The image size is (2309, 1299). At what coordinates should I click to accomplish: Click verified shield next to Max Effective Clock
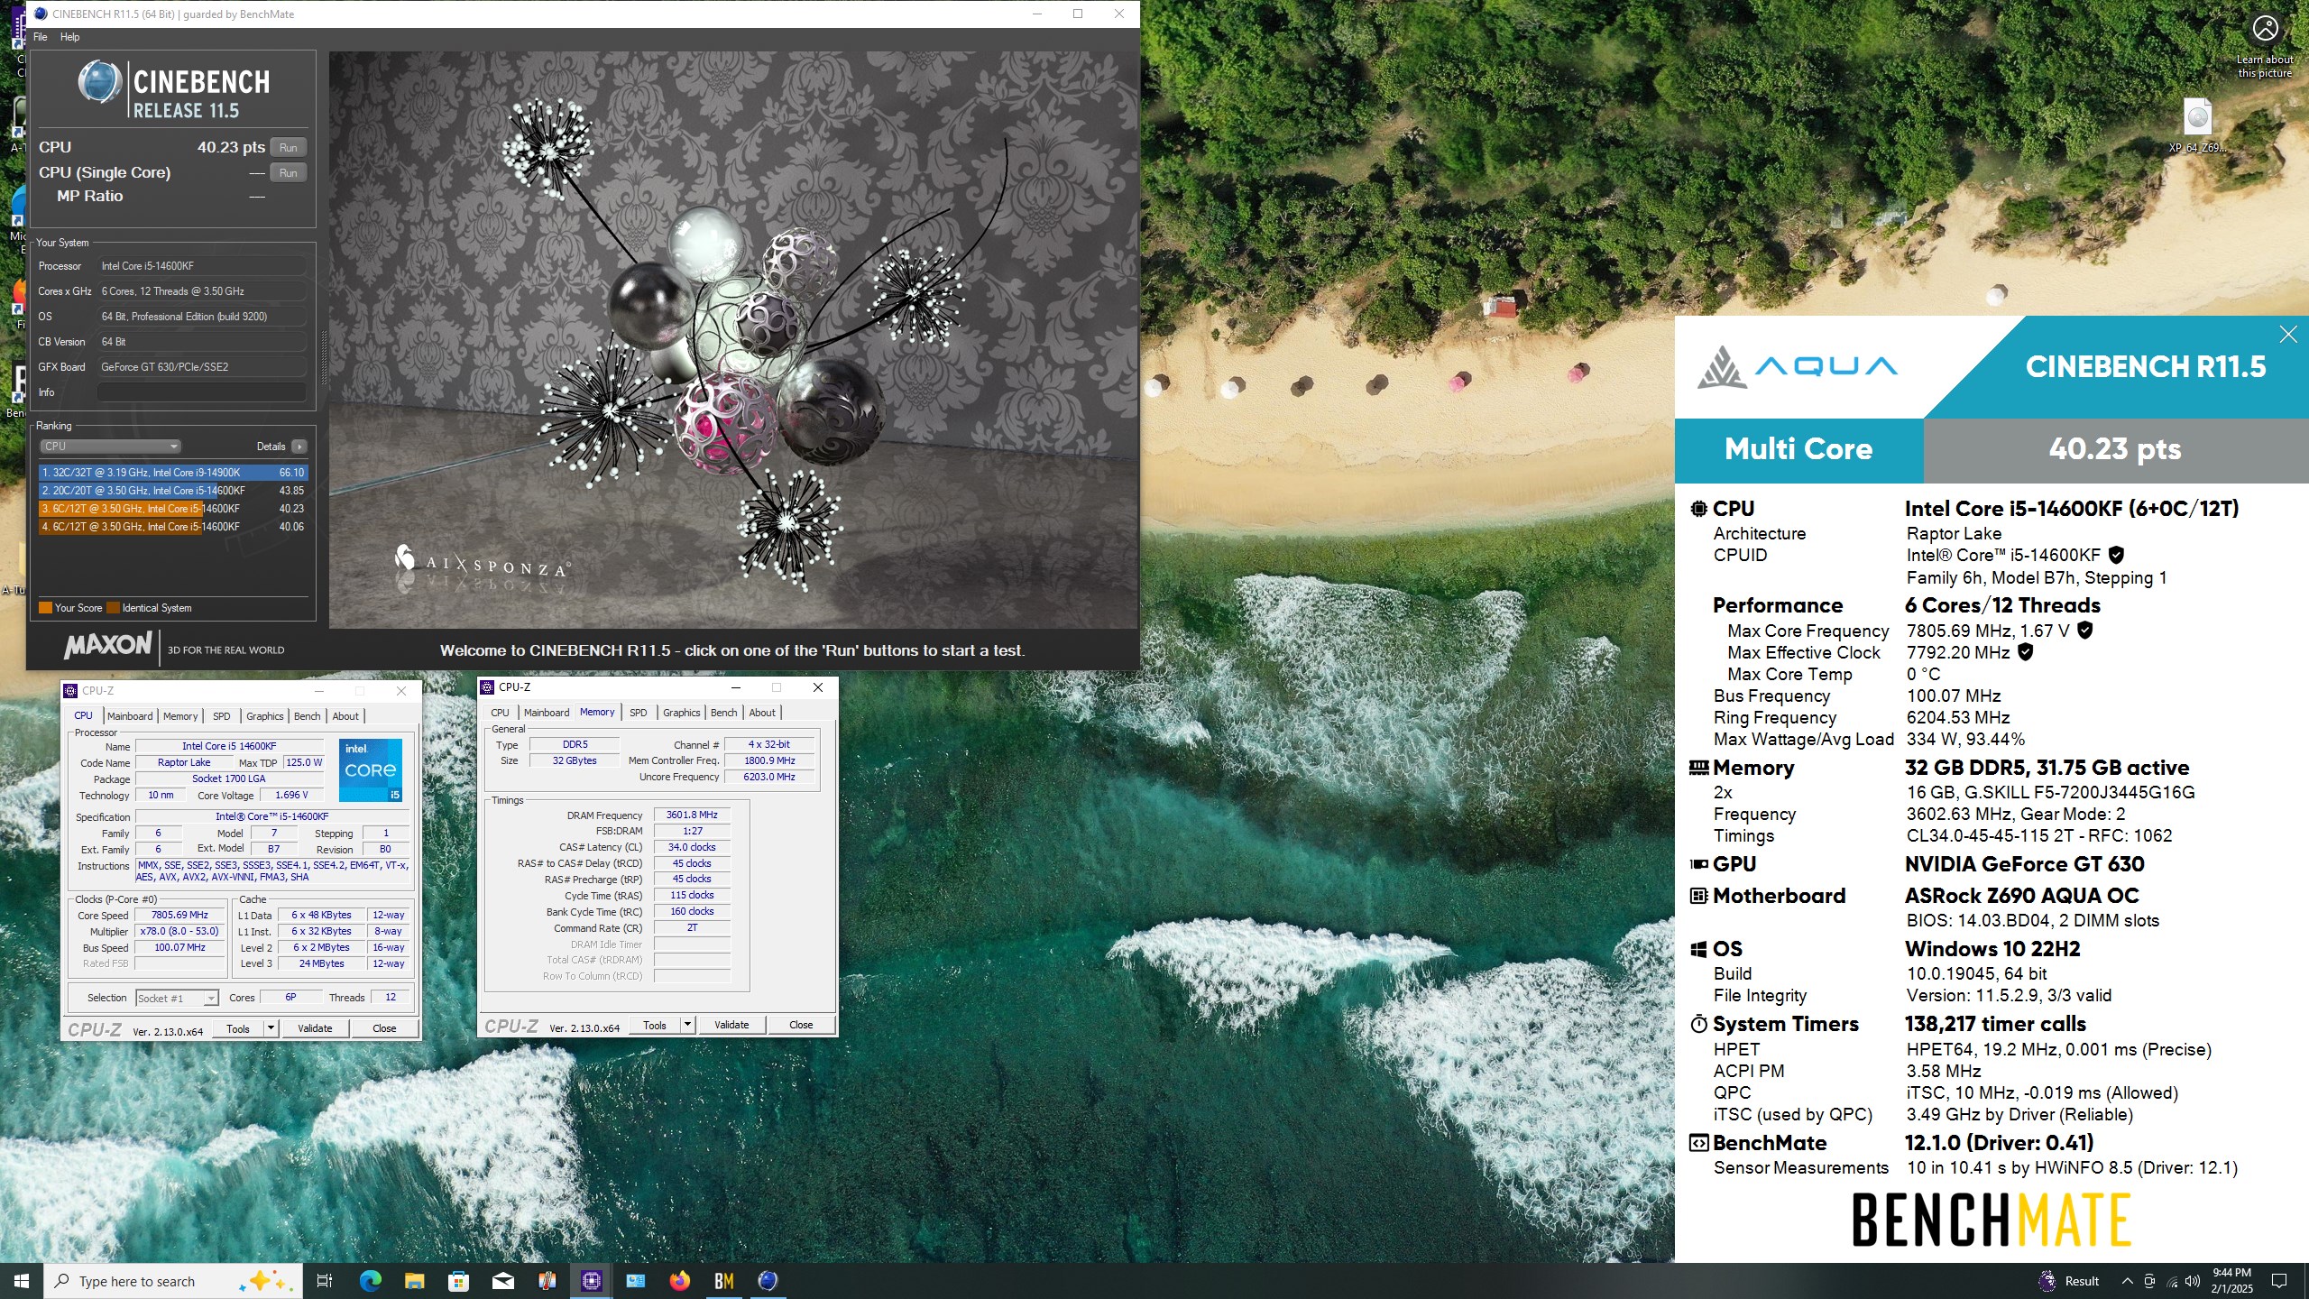2025,652
